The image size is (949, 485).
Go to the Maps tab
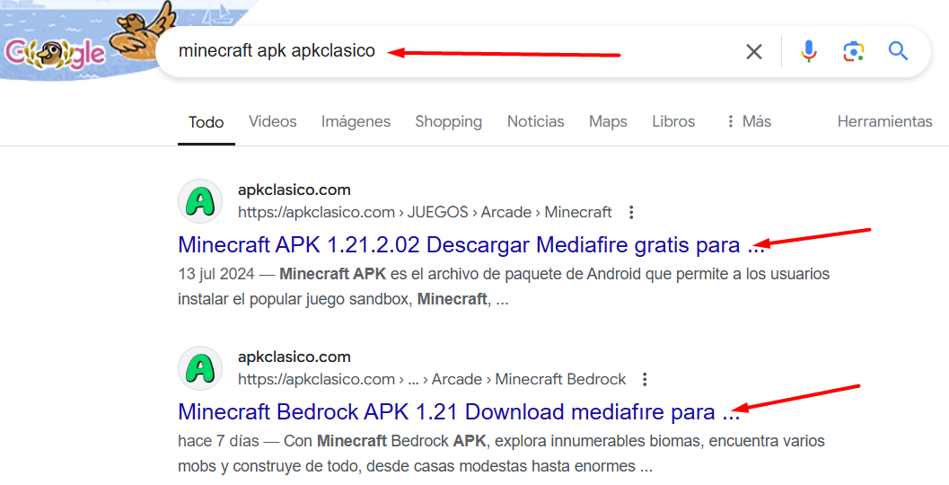pyautogui.click(x=608, y=122)
